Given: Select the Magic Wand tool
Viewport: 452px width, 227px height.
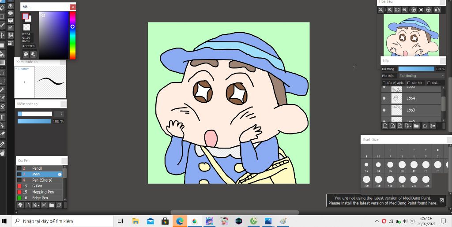Looking at the screenshot, I should click(x=2, y=90).
